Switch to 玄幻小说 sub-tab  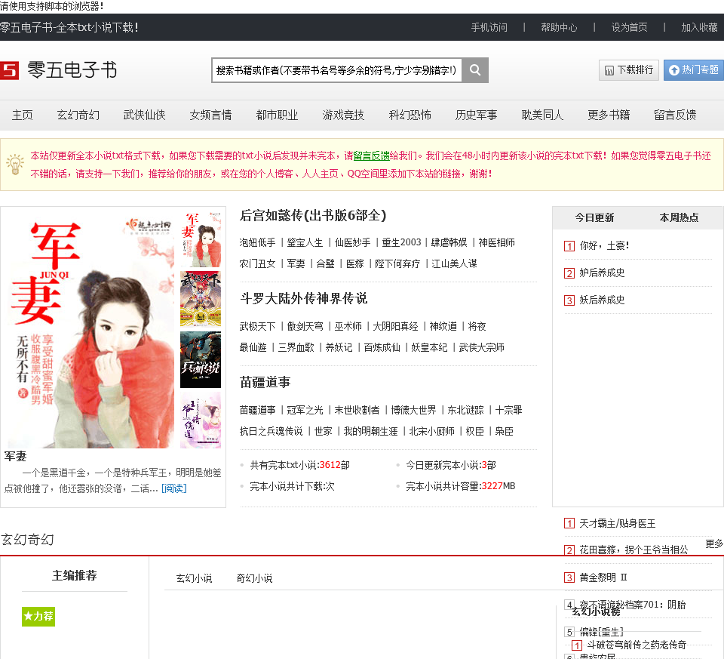194,578
